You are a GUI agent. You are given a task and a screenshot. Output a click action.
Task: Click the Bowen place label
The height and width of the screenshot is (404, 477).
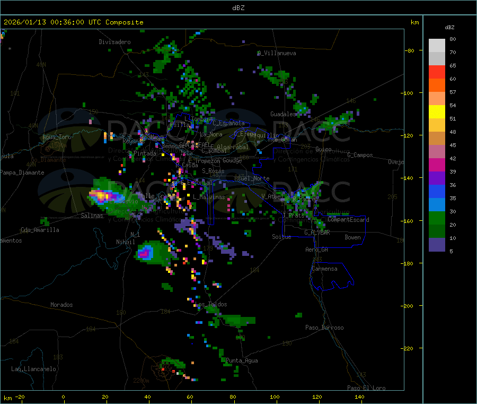(x=352, y=237)
